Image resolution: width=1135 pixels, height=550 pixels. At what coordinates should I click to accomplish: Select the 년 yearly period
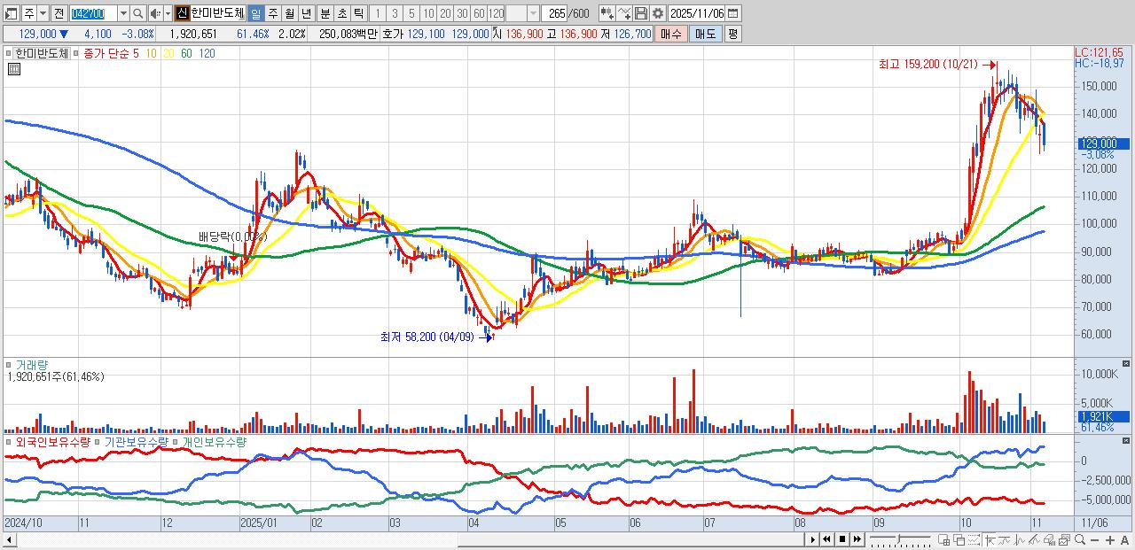click(306, 13)
